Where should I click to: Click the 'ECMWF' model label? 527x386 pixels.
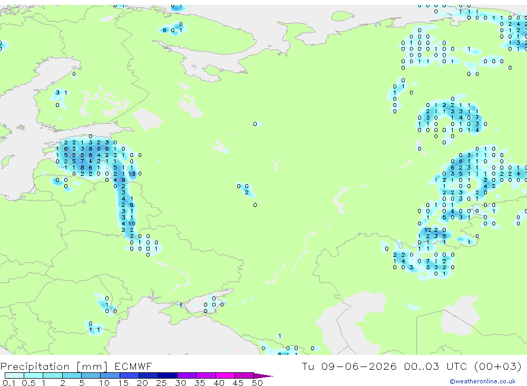point(133,366)
